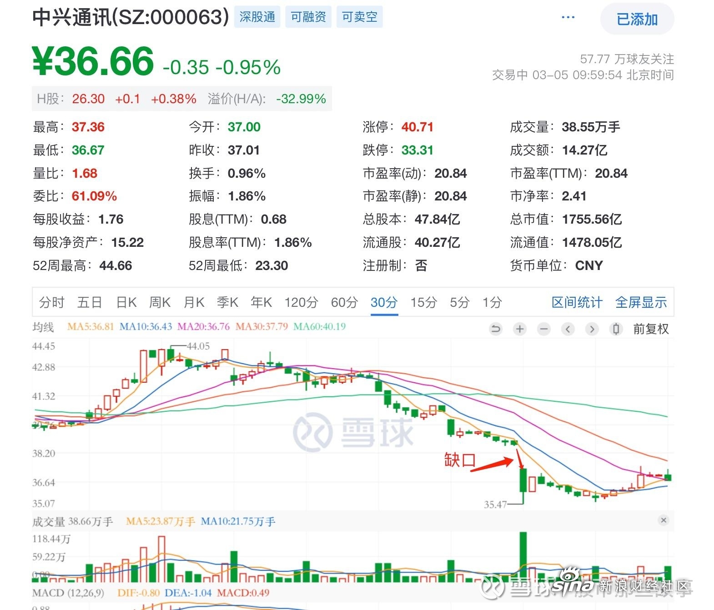Click the 可融资 tag
The height and width of the screenshot is (610, 714).
(x=308, y=17)
